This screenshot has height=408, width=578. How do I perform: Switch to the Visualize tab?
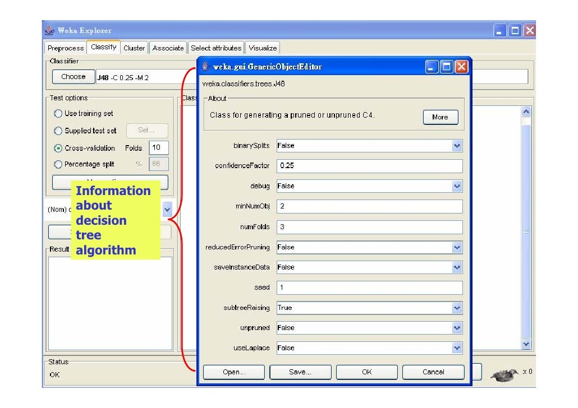click(263, 48)
